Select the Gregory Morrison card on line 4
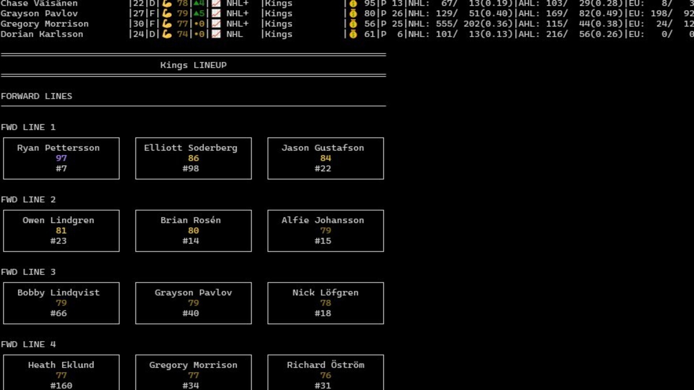 click(193, 372)
